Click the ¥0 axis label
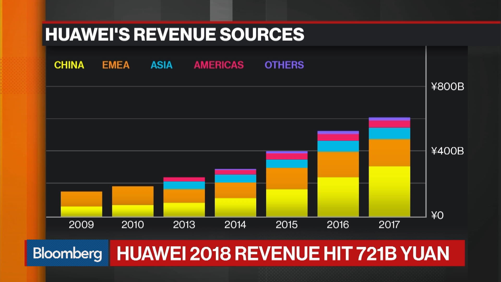This screenshot has height=282, width=501. tap(437, 215)
